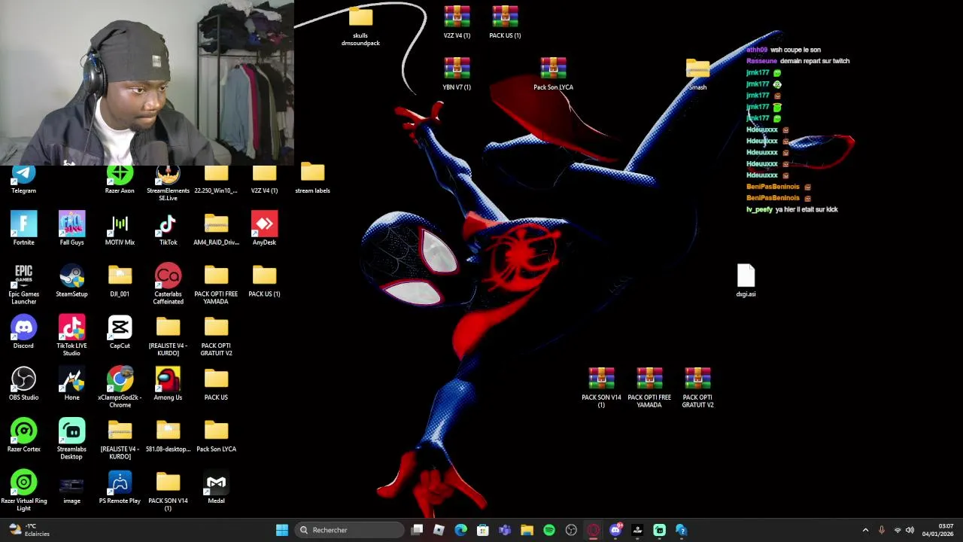Select the PACK US folder
This screenshot has width=963, height=542.
click(x=216, y=384)
